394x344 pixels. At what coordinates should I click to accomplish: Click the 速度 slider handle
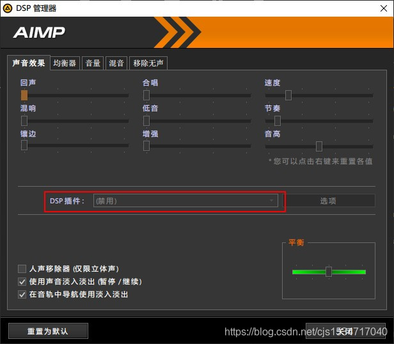tap(288, 95)
